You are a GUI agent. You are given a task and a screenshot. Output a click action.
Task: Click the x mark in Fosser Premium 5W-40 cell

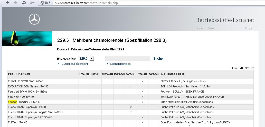coord(142,102)
